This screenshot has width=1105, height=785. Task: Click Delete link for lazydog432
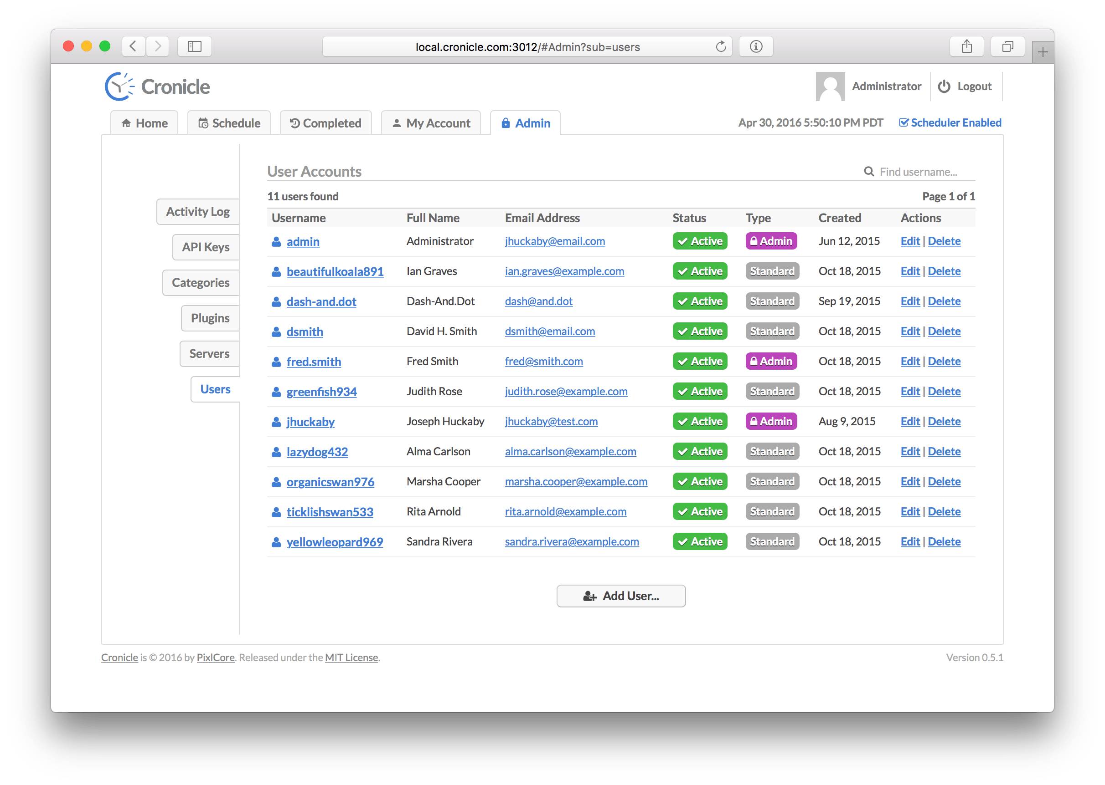944,452
